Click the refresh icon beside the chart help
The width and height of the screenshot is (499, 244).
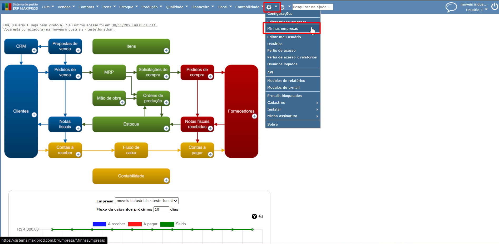click(261, 216)
